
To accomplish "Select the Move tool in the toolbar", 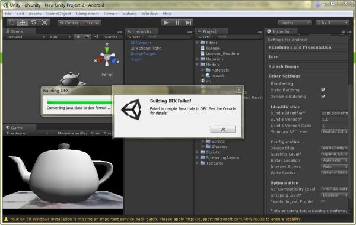I will 23,22.
